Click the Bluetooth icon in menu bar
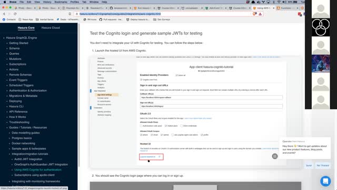 [x=274, y=2]
